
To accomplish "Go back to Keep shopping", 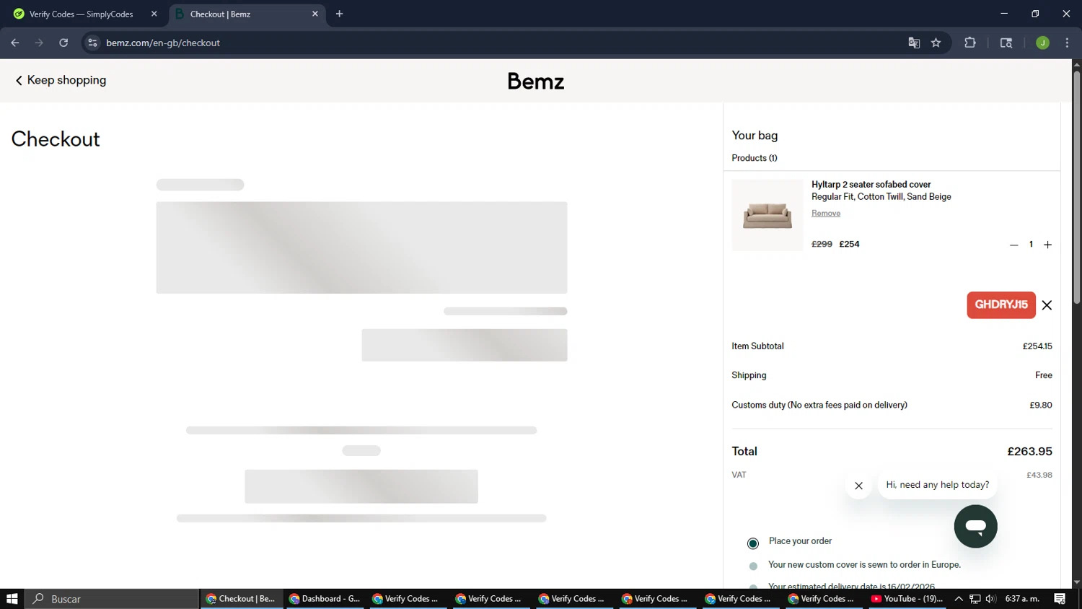I will click(x=61, y=80).
